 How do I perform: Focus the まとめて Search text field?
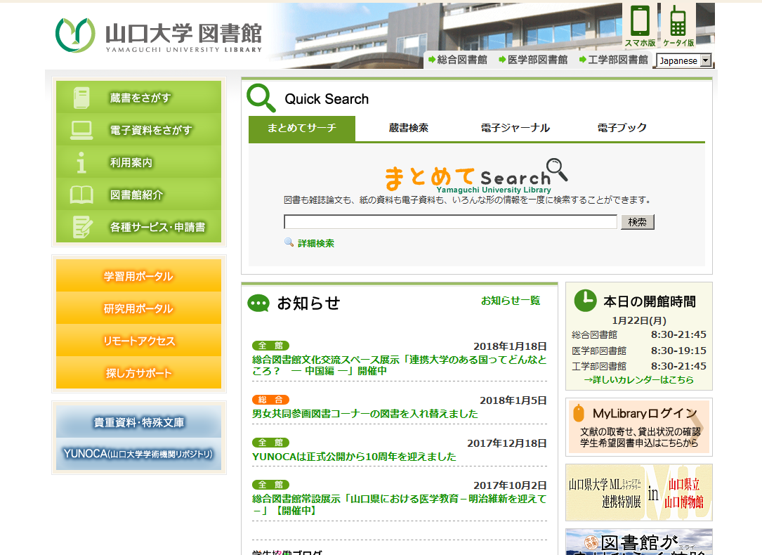(450, 221)
